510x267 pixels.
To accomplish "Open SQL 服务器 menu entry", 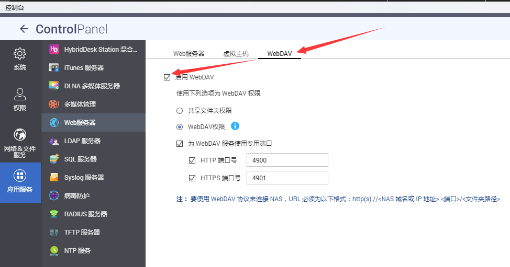I will coord(93,159).
